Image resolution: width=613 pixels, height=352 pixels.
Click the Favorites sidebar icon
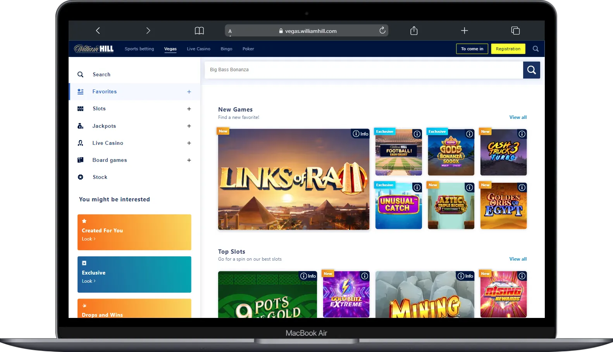click(x=80, y=92)
